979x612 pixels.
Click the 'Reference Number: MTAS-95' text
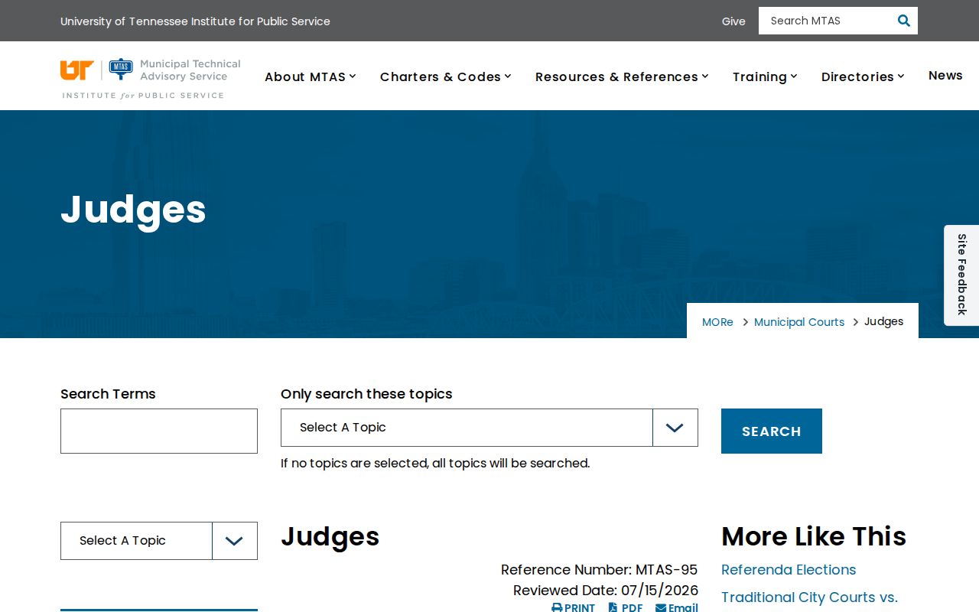point(600,570)
